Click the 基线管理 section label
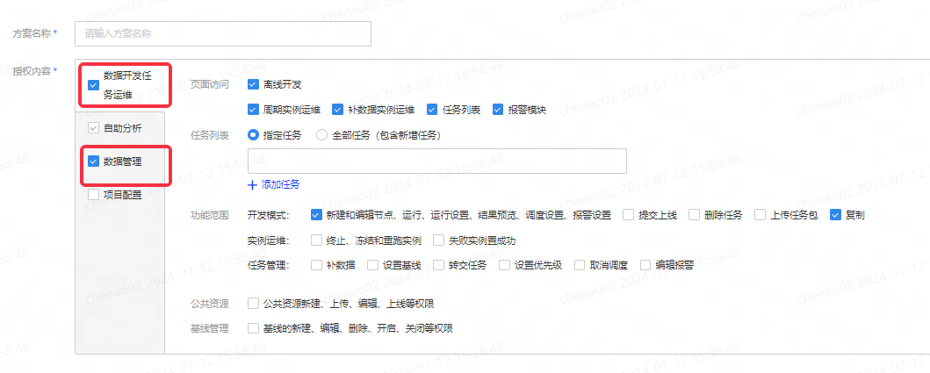Viewport: 930px width, 373px height. coord(209,328)
